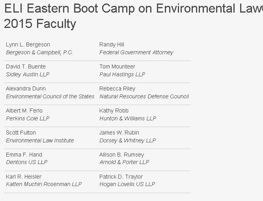This screenshot has width=263, height=201.
Task: Click Natural Resources Defense Council text
Action: 144,96
